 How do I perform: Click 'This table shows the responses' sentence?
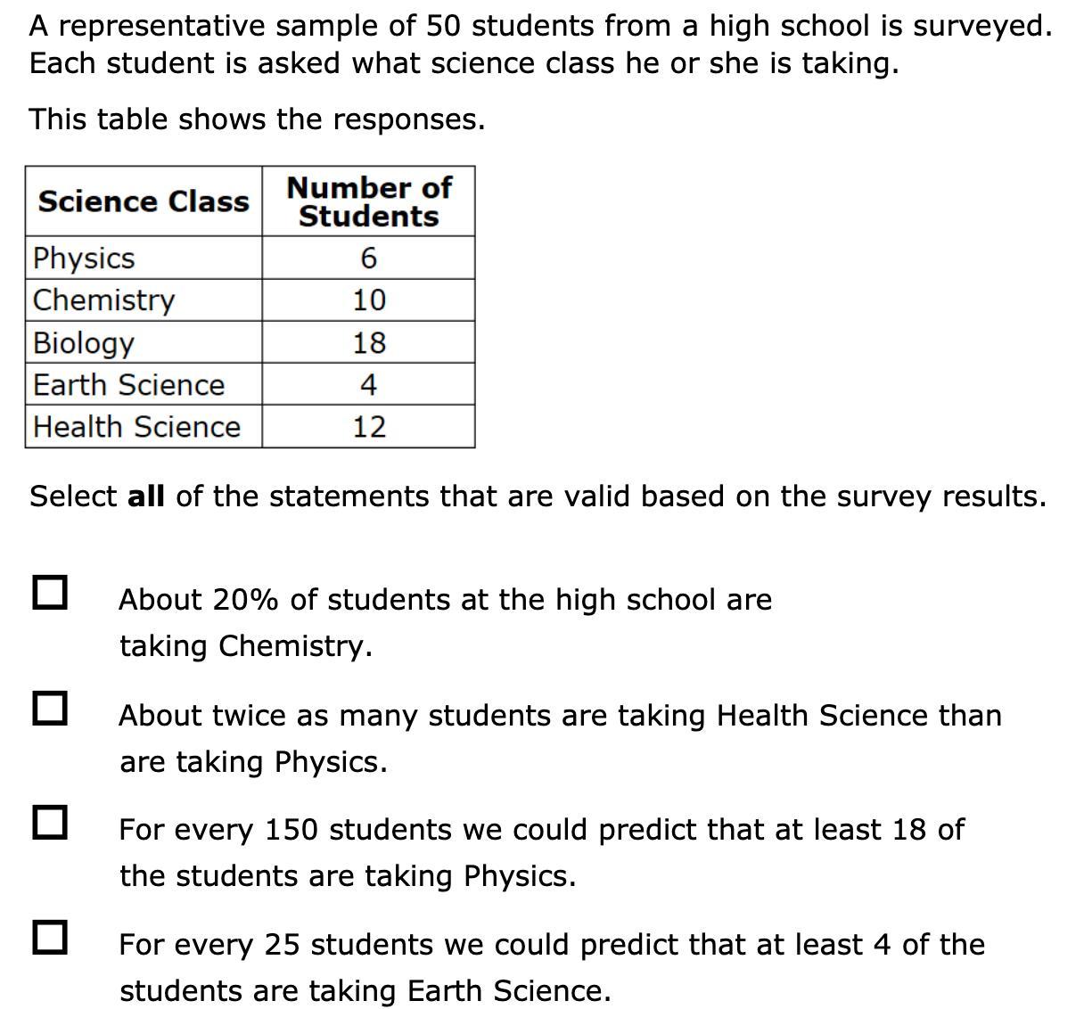pos(258,119)
